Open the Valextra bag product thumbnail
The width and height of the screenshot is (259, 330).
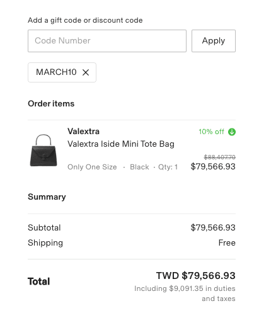(x=43, y=151)
